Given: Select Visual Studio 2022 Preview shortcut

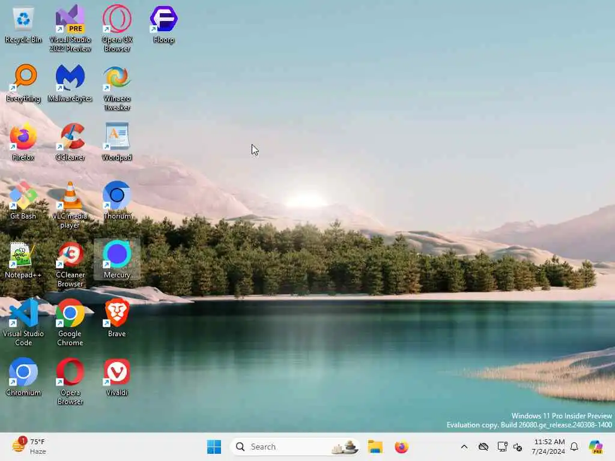Looking at the screenshot, I should pyautogui.click(x=70, y=29).
